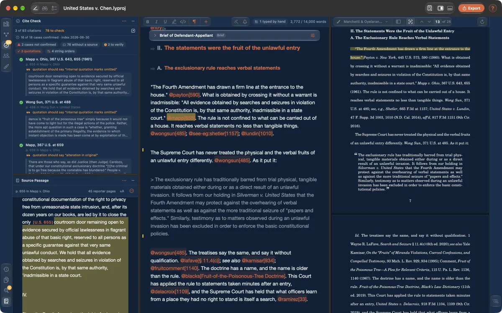502x313 pixels.
Task: Toggle the '2 cases not confirmed' filter
Action: [x=36, y=45]
